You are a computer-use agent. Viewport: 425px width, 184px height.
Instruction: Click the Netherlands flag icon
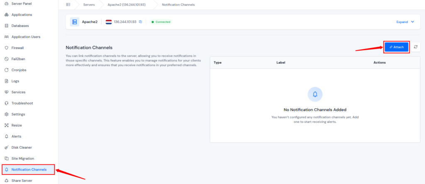tap(109, 22)
